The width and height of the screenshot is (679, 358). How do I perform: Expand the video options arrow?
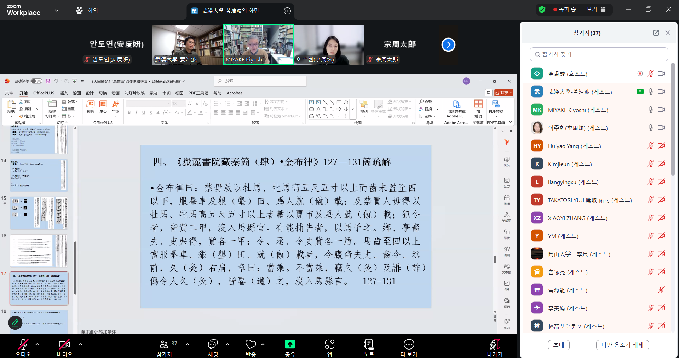tap(81, 344)
